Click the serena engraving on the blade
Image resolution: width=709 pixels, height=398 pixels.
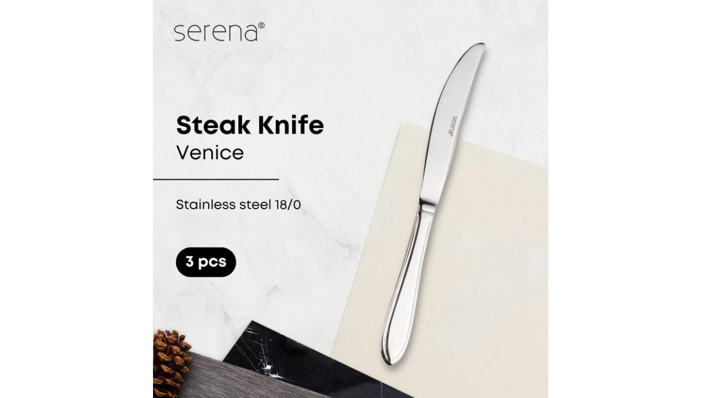tap(450, 122)
